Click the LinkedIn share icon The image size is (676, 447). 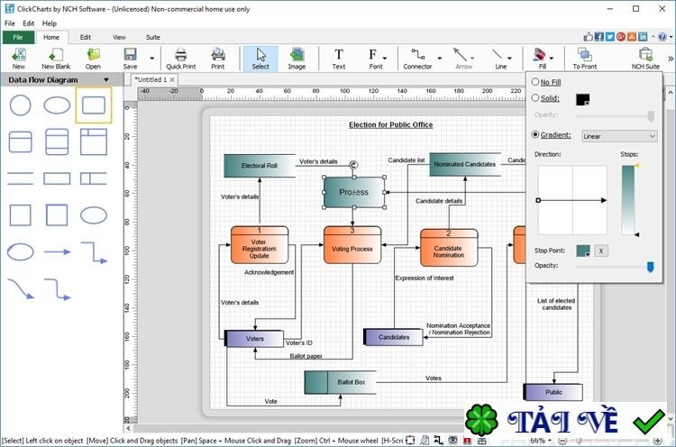643,37
